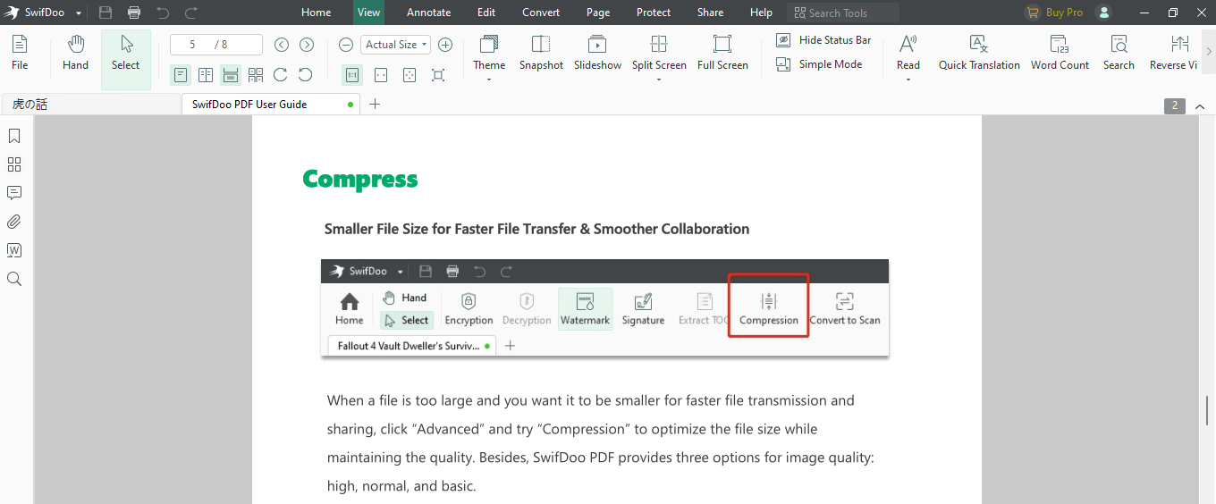Click the vertical scrollbar thumb
Screen dimensions: 1216x504
click(x=1207, y=410)
